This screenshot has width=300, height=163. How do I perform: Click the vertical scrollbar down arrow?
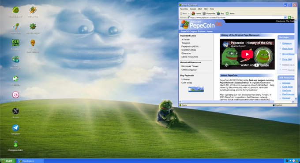tap(296, 99)
